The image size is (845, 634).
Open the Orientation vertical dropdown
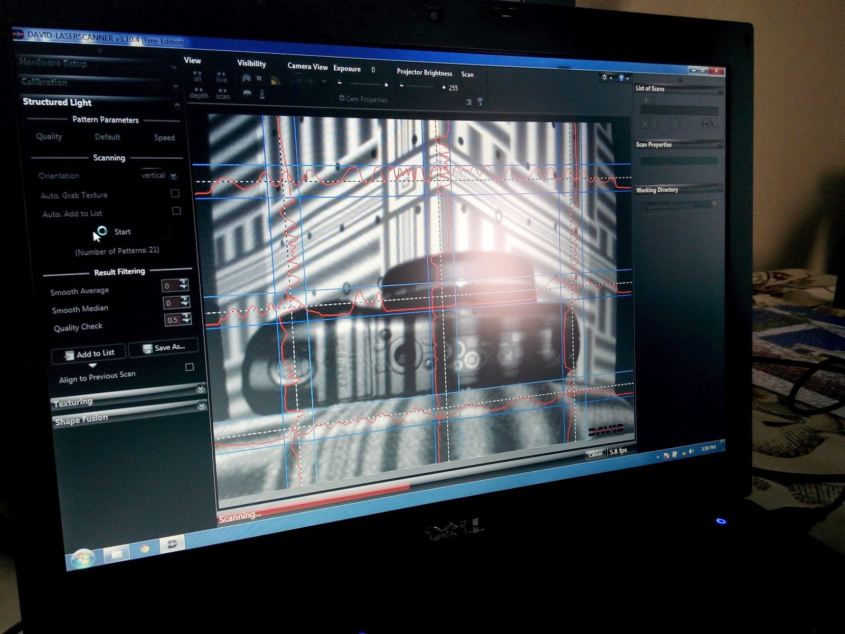(x=159, y=175)
